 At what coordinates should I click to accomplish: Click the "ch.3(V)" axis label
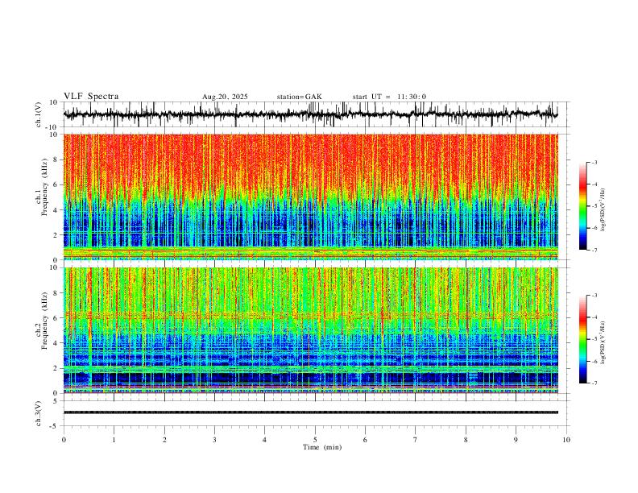click(39, 413)
